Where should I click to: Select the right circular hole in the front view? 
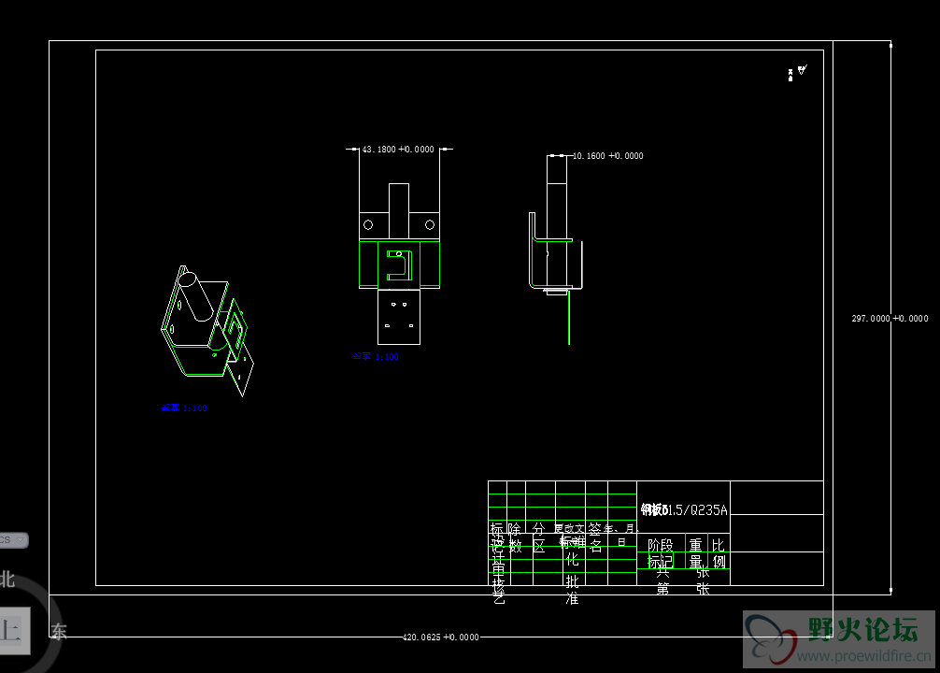(430, 225)
